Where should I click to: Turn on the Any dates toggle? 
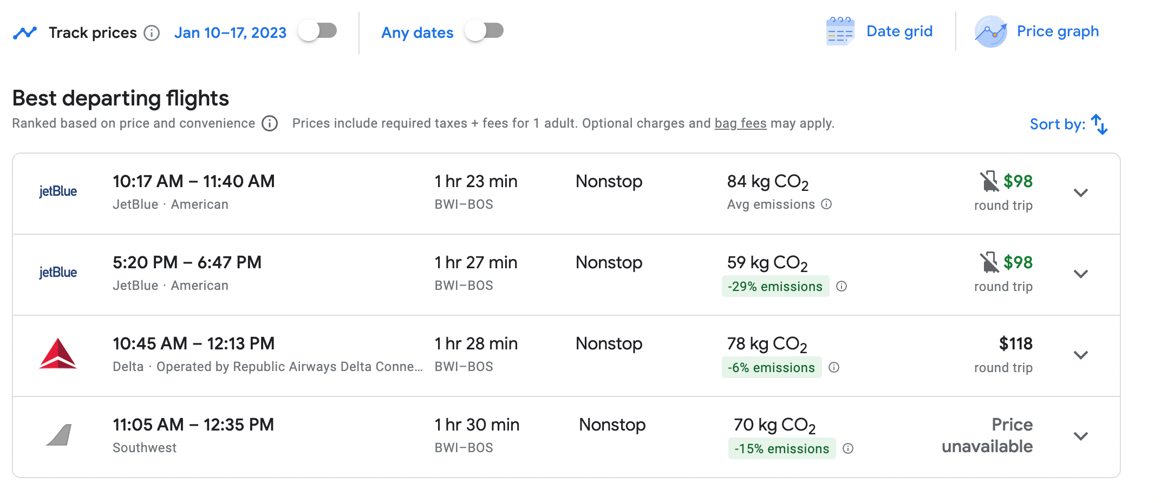pos(485,31)
